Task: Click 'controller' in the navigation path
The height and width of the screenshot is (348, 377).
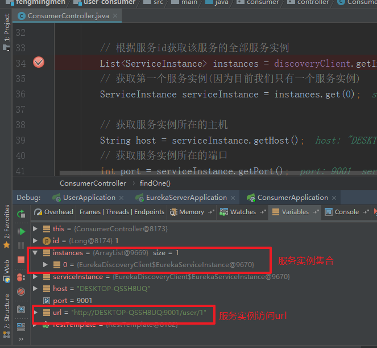Action: coord(308,2)
